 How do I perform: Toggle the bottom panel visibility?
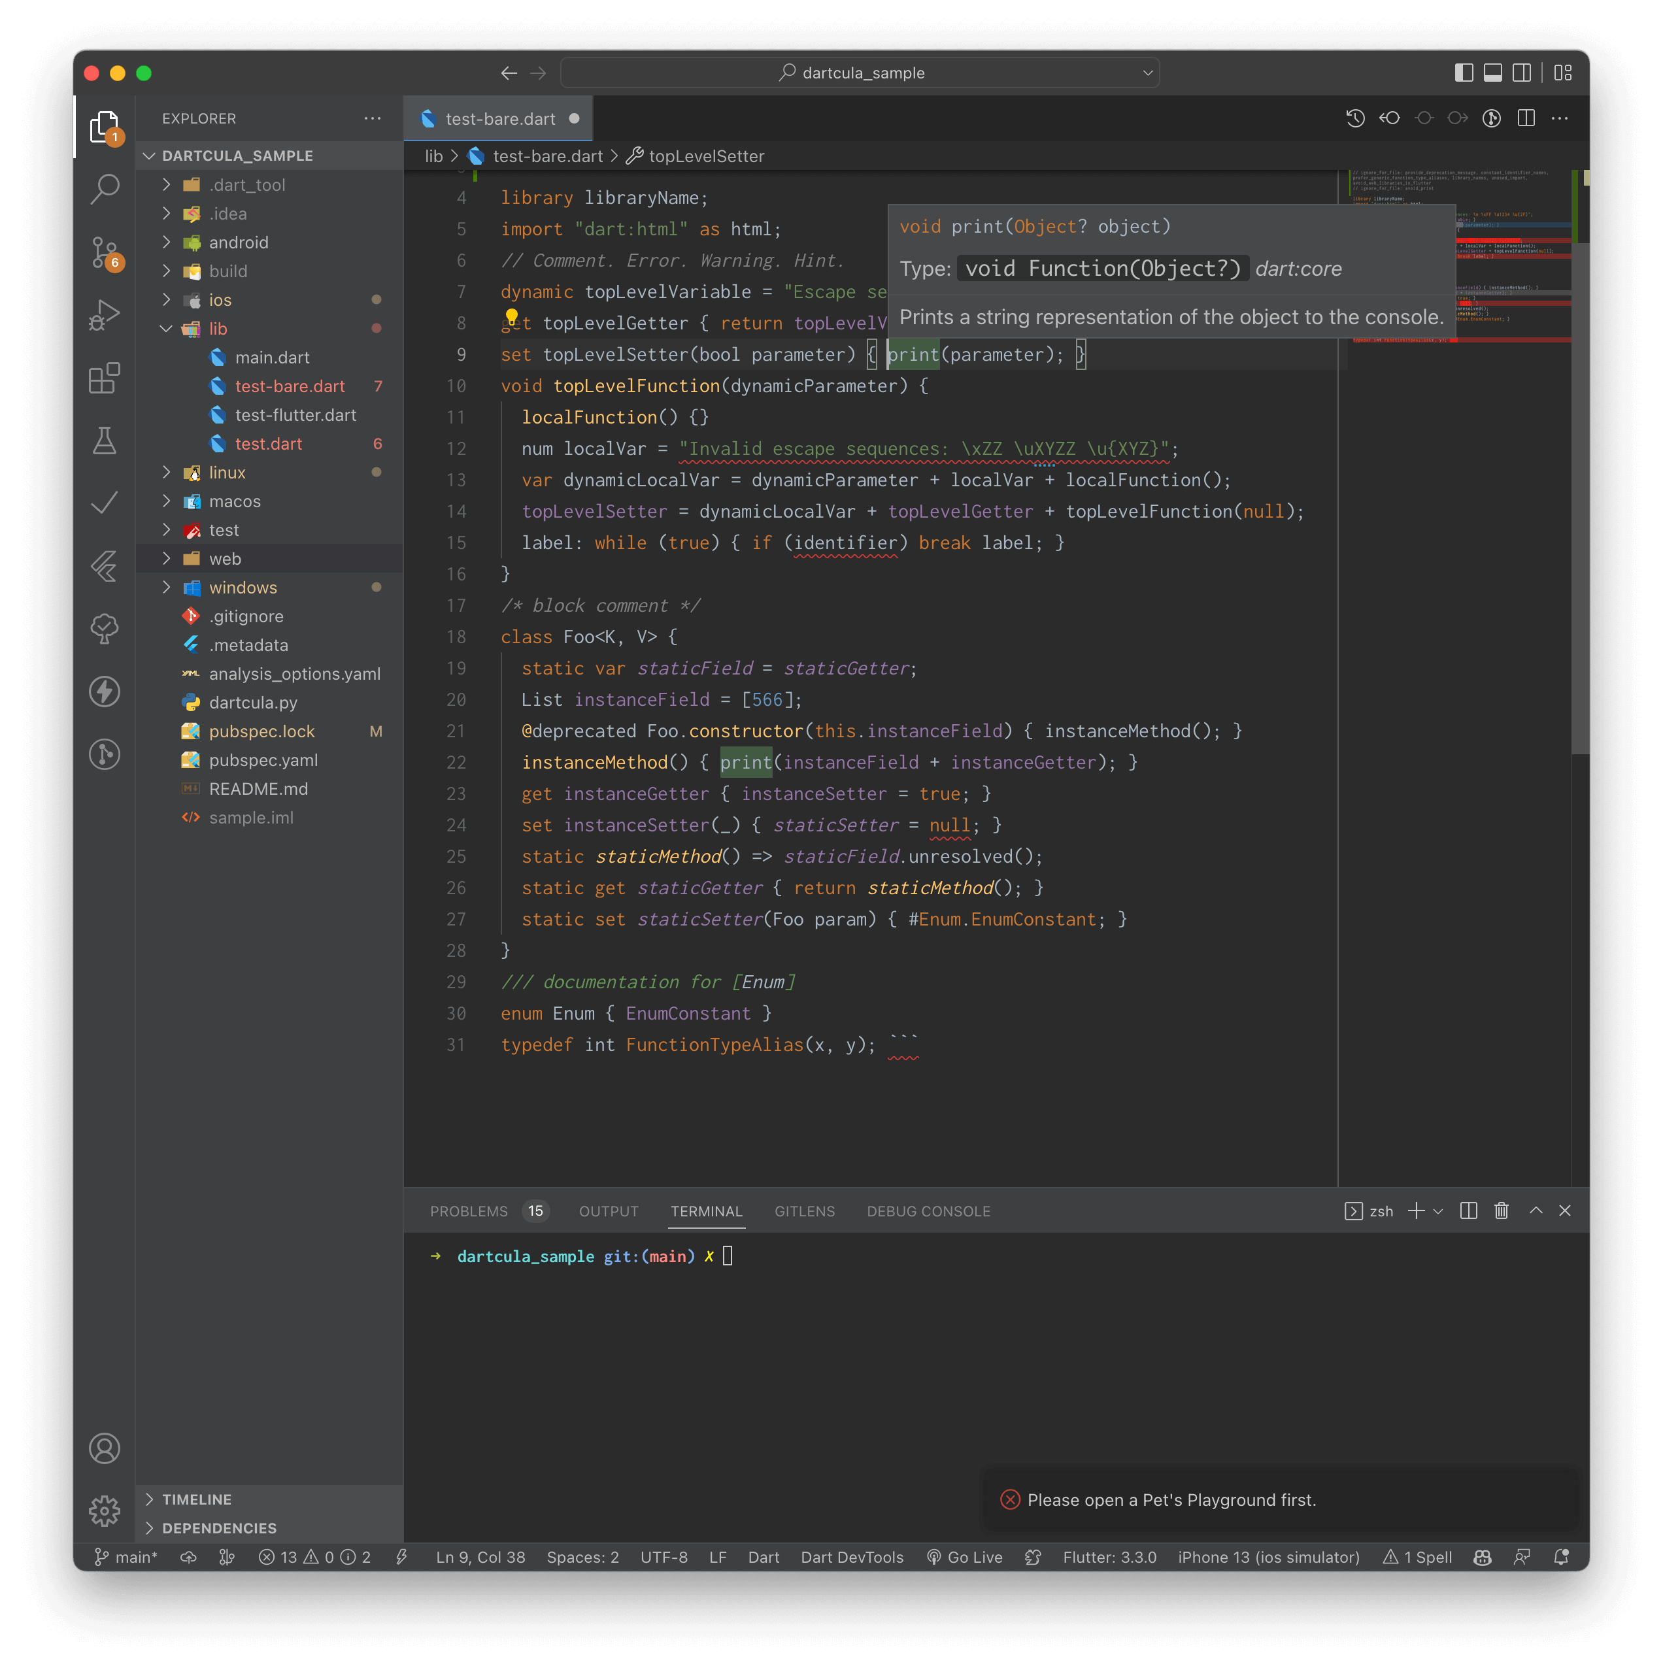tap(1493, 73)
